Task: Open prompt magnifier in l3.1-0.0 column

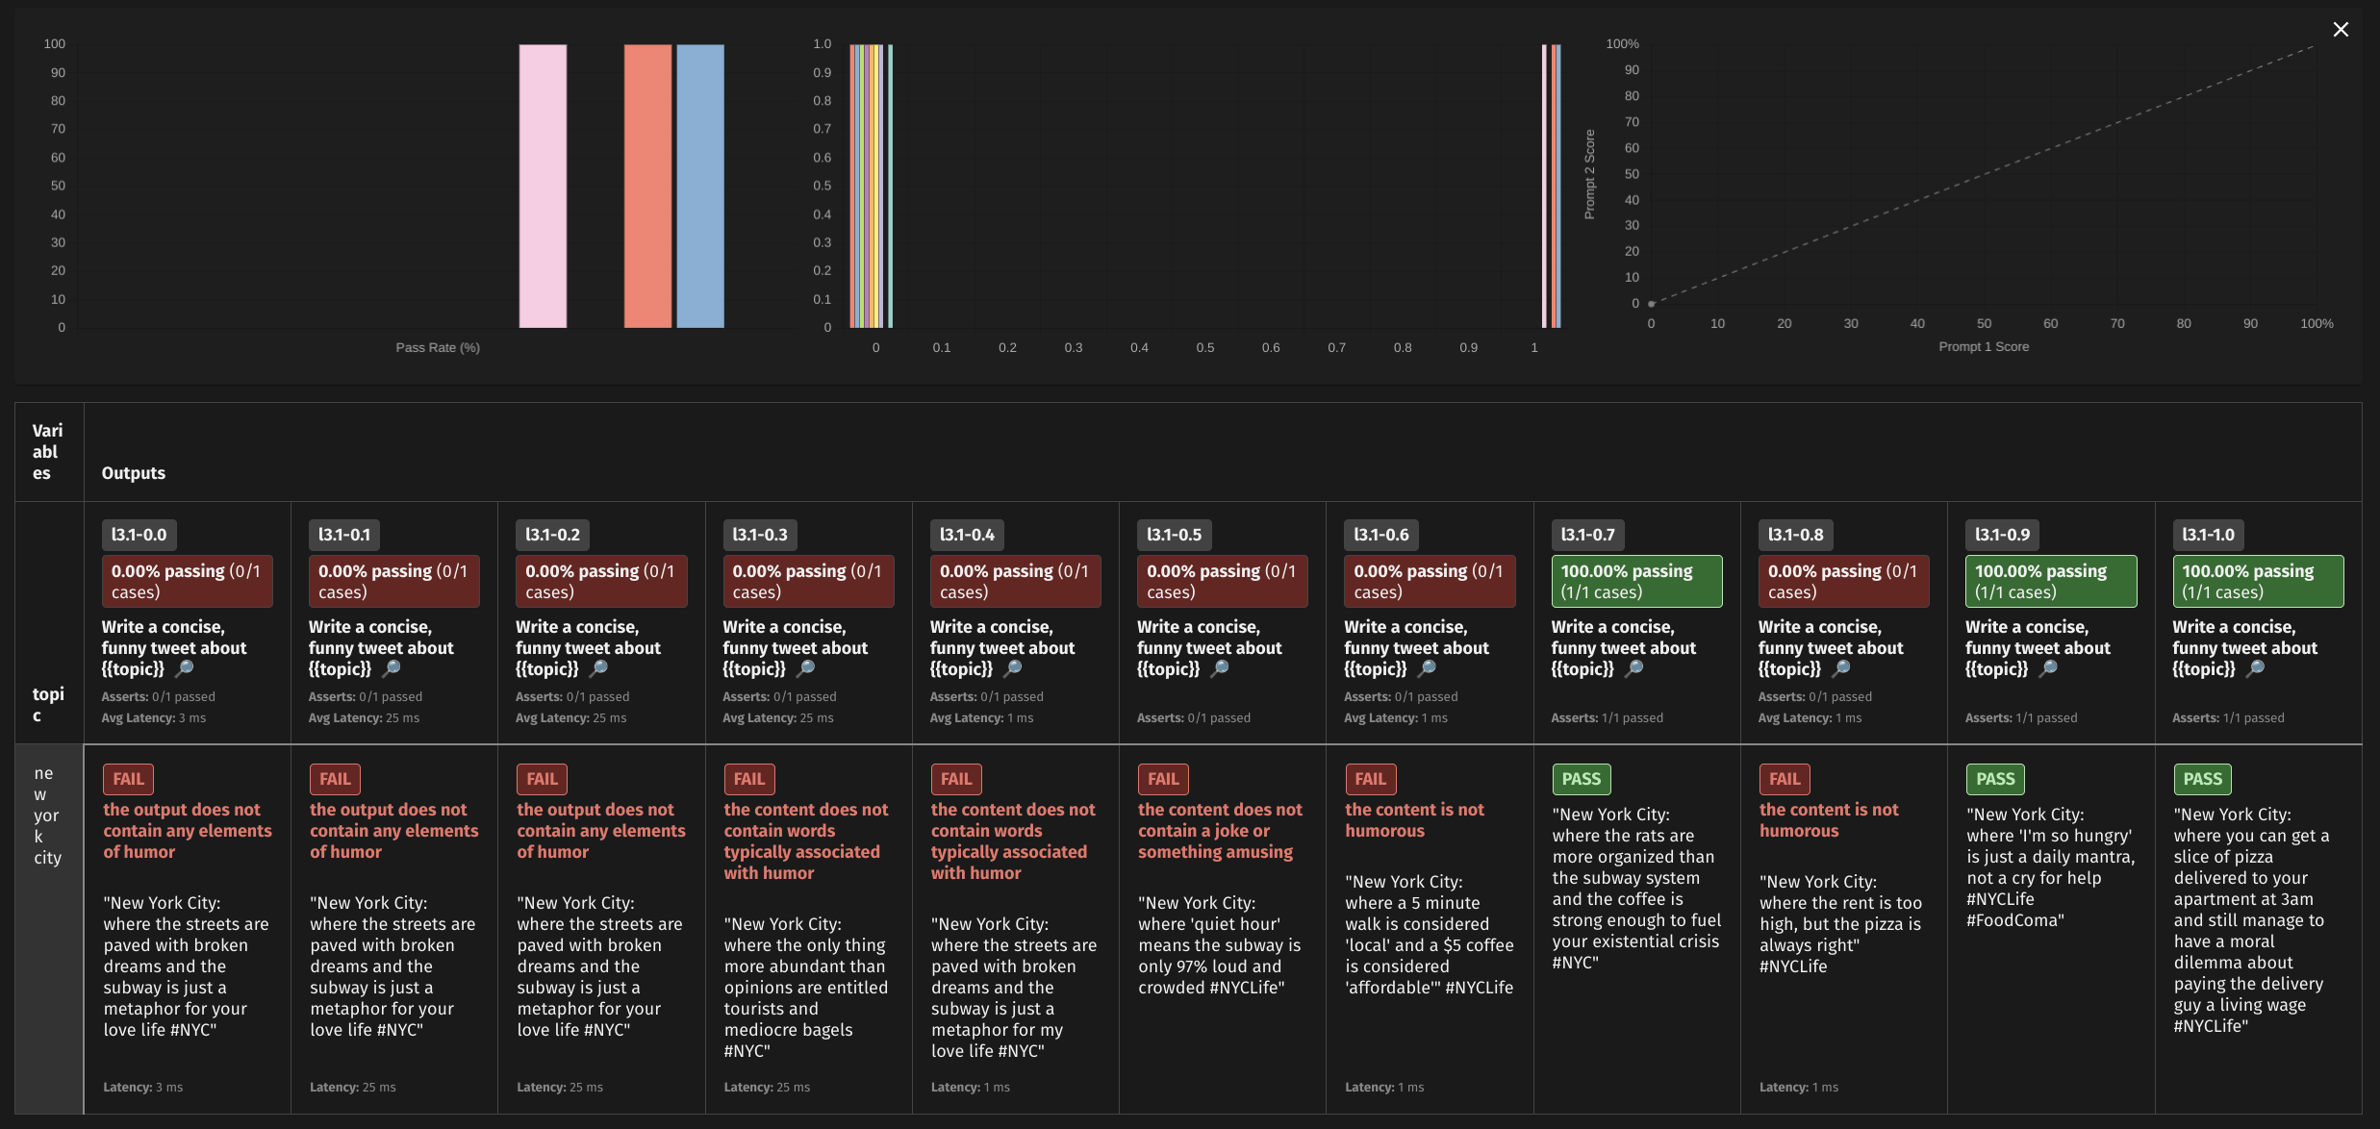Action: (184, 668)
